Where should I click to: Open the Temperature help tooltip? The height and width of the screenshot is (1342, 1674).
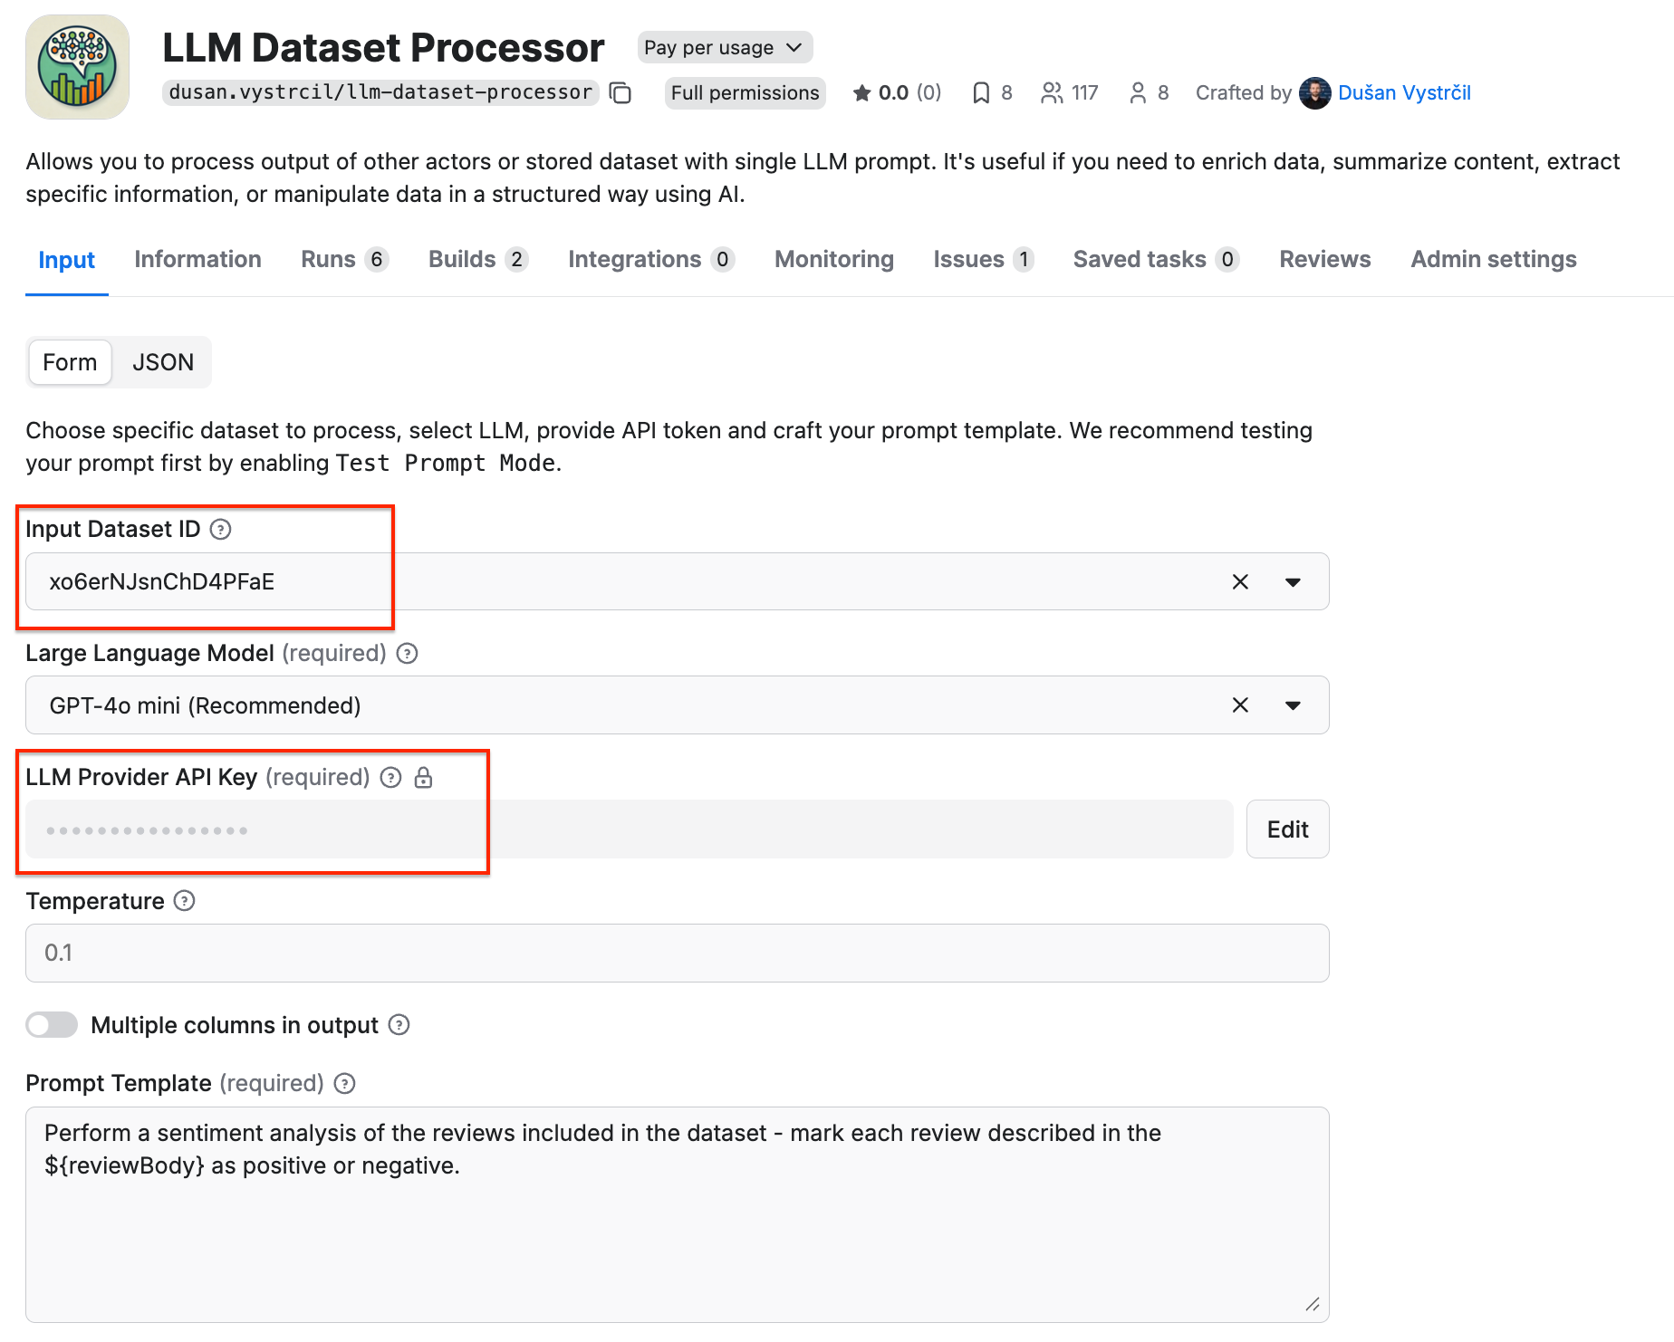[x=184, y=901]
